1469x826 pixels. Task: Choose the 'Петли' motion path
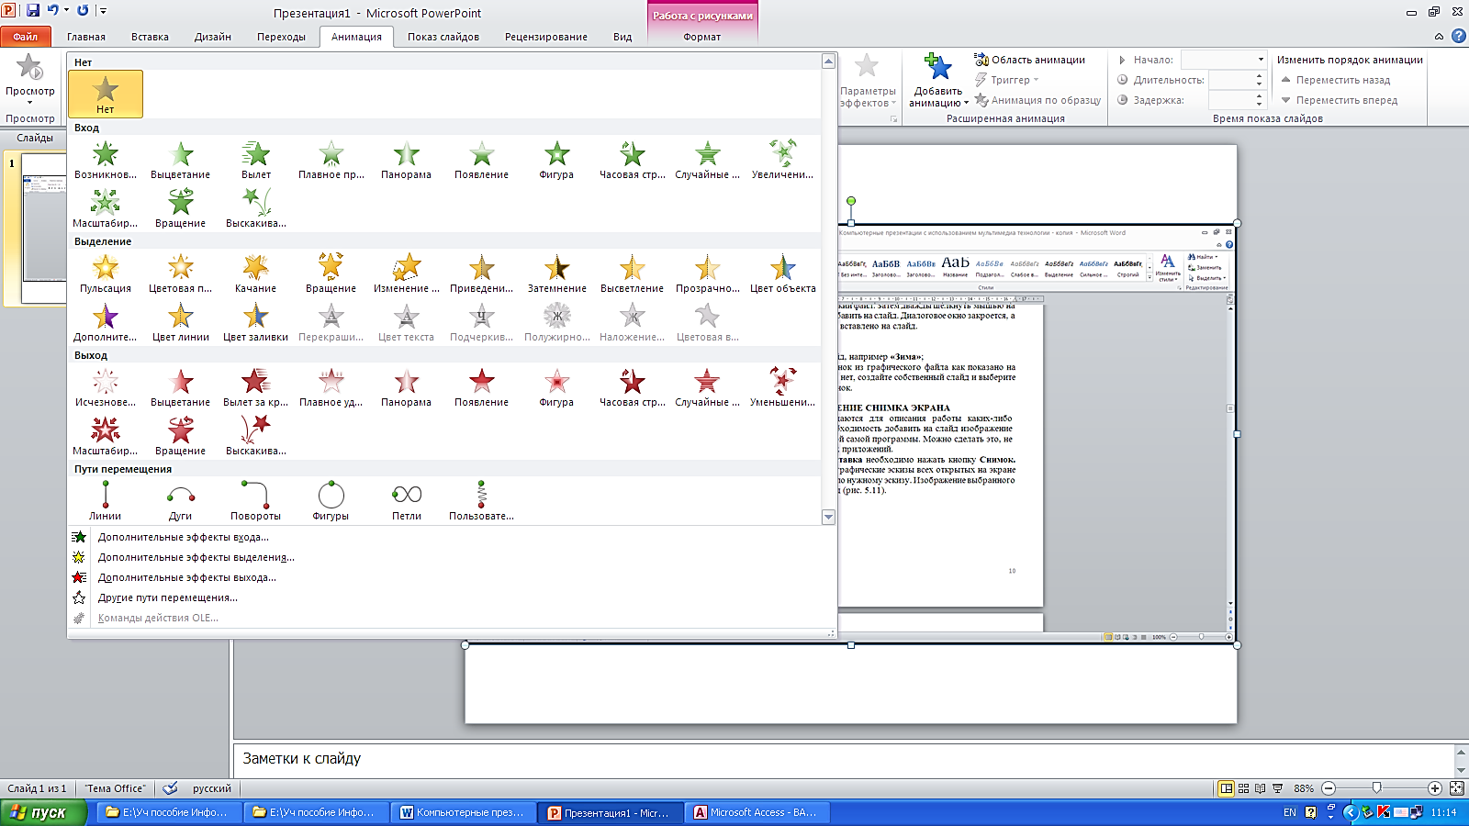[x=407, y=501]
